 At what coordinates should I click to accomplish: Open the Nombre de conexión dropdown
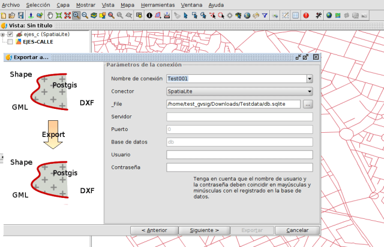(x=310, y=78)
